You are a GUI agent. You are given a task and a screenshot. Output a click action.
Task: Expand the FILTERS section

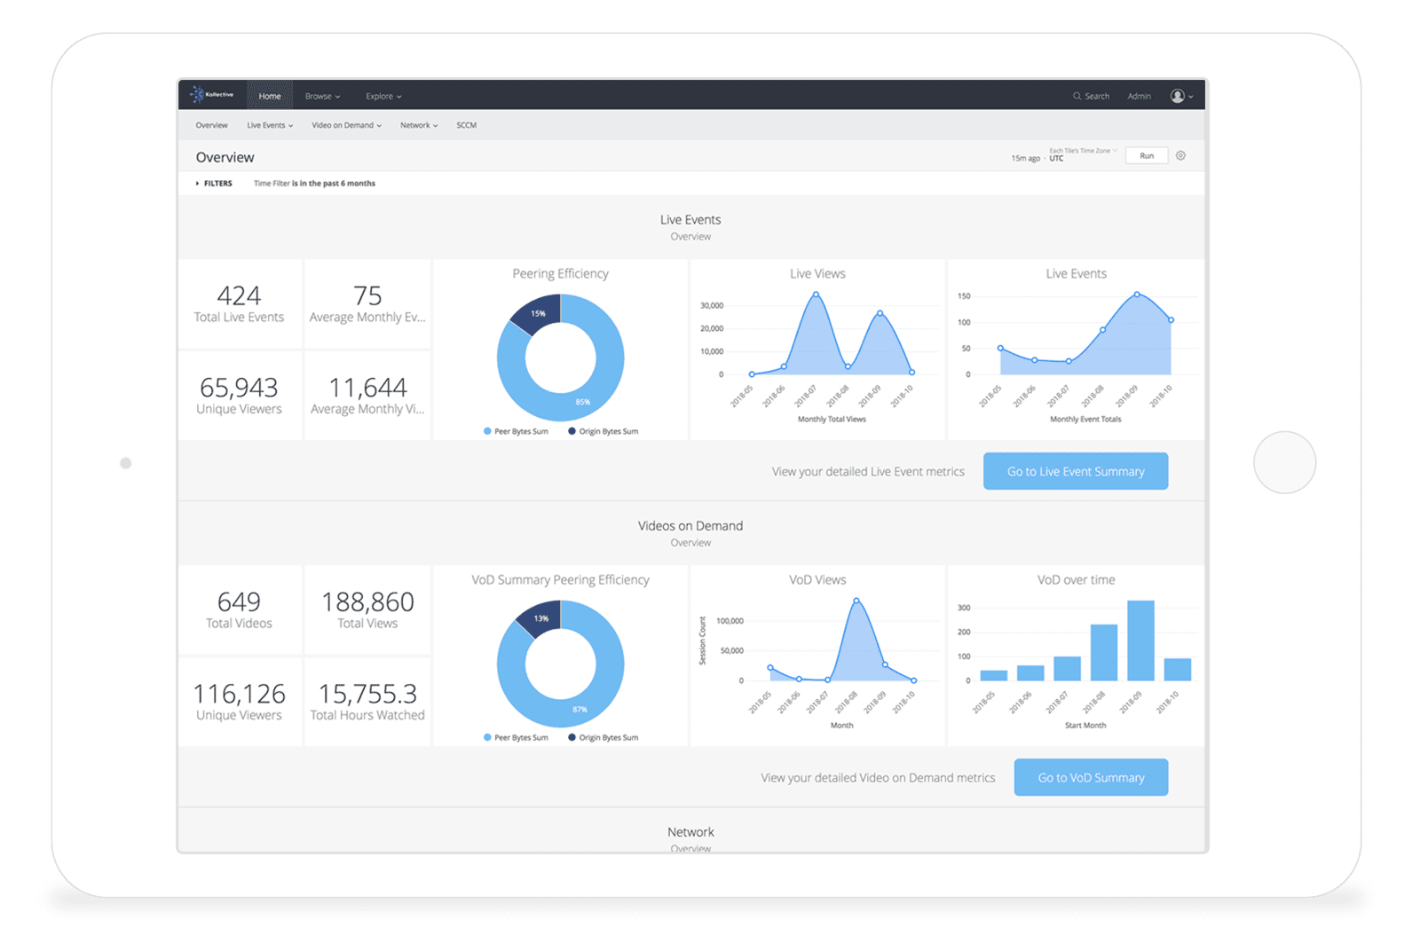pyautogui.click(x=213, y=184)
